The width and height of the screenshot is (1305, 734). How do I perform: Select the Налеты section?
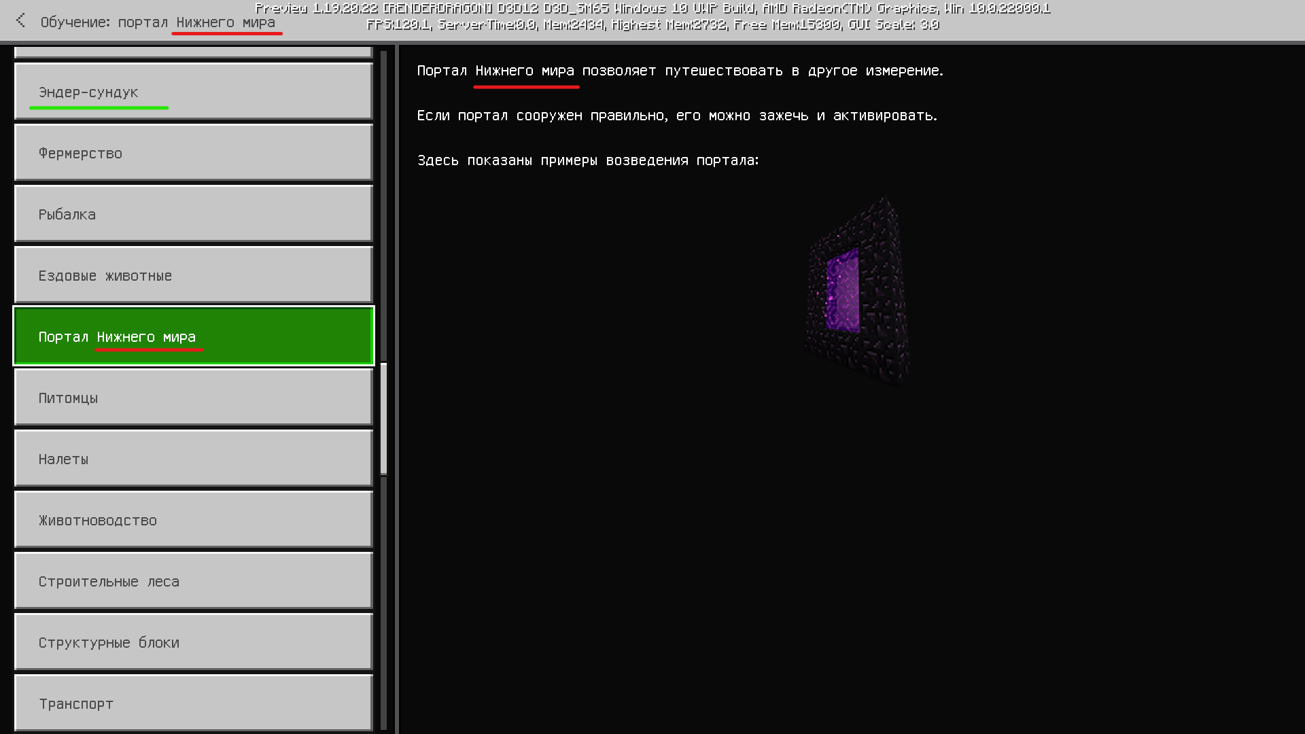click(193, 459)
